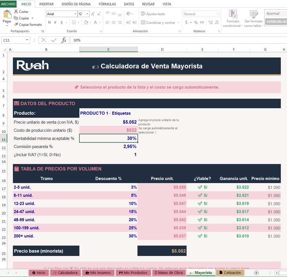Cancel formula entry with the X icon
The image size is (287, 277).
tap(43, 40)
